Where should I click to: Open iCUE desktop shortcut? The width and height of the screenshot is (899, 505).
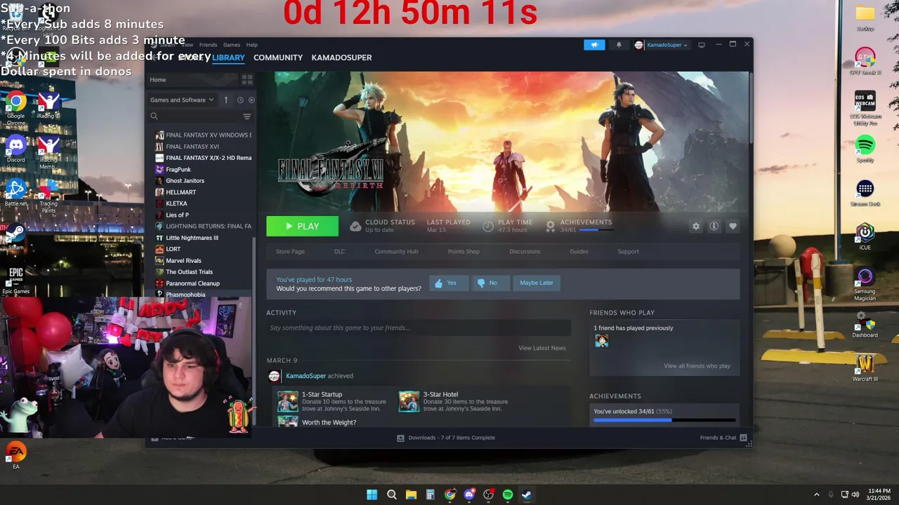[865, 236]
